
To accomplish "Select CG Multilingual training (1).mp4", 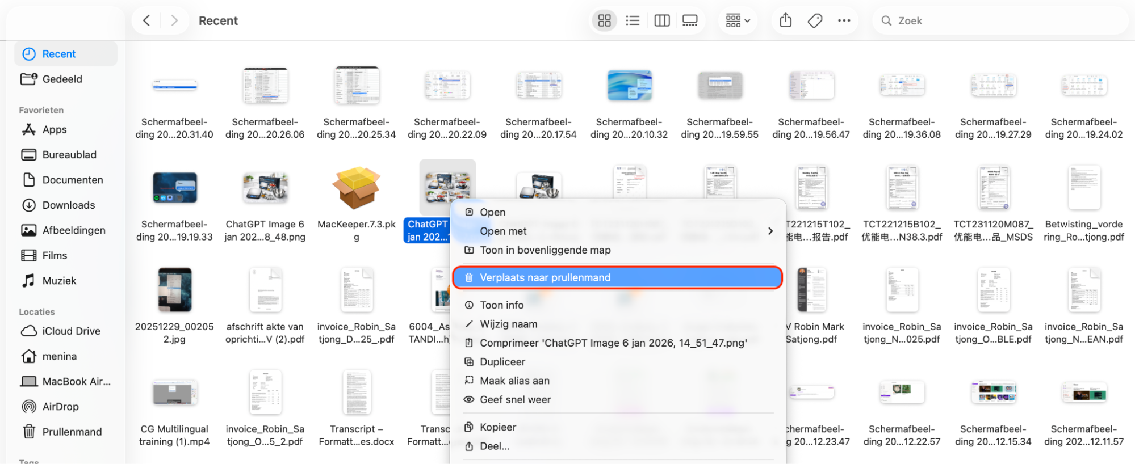I will [x=174, y=393].
